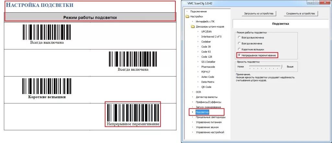Open GS1 DataBar settings
Viewport: 332px width, 143px height.
point(208,62)
